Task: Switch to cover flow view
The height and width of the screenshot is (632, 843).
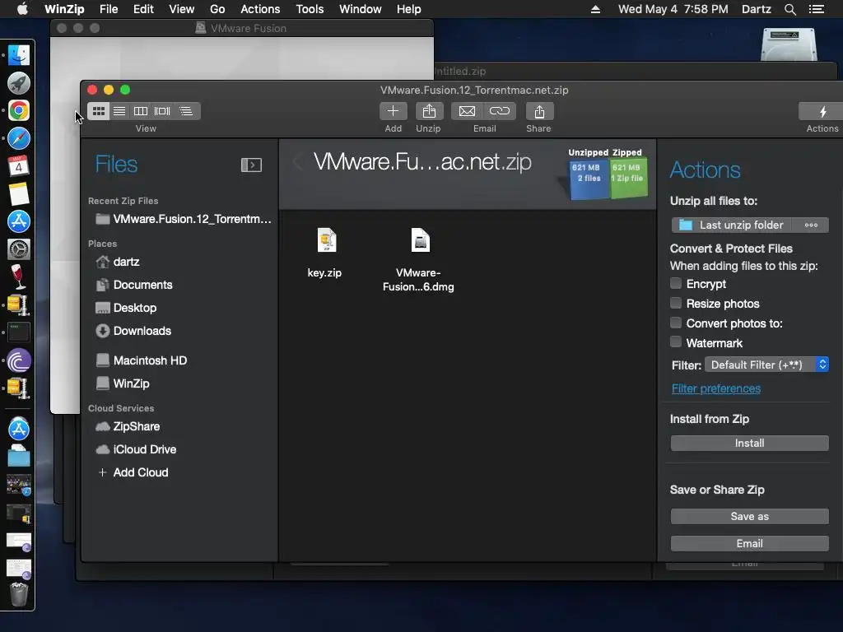Action: 162,111
